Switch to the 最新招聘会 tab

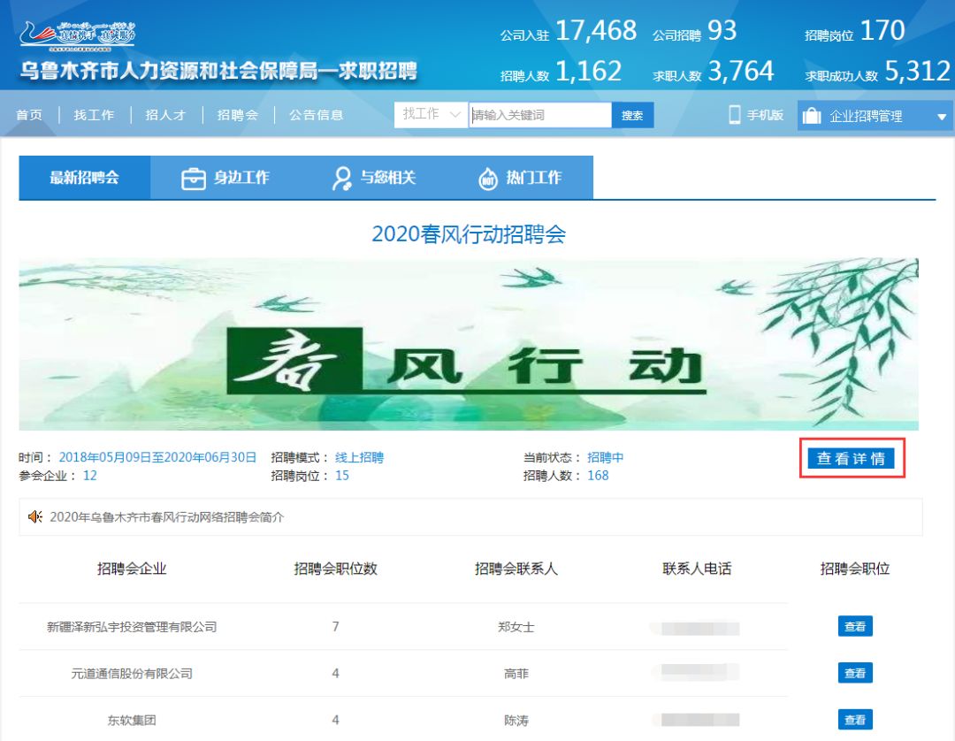click(x=84, y=178)
